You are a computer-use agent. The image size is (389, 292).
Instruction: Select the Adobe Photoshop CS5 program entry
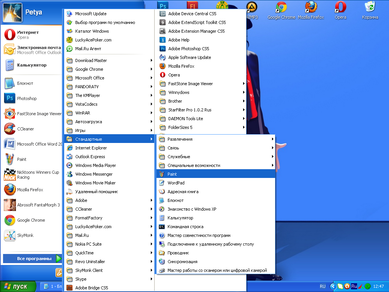tap(188, 49)
